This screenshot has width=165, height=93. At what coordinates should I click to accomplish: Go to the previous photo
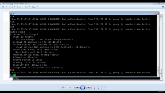coord(77,88)
